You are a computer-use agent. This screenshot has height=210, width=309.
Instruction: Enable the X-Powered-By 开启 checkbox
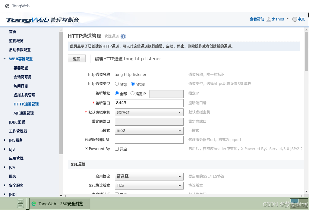[x=117, y=148]
